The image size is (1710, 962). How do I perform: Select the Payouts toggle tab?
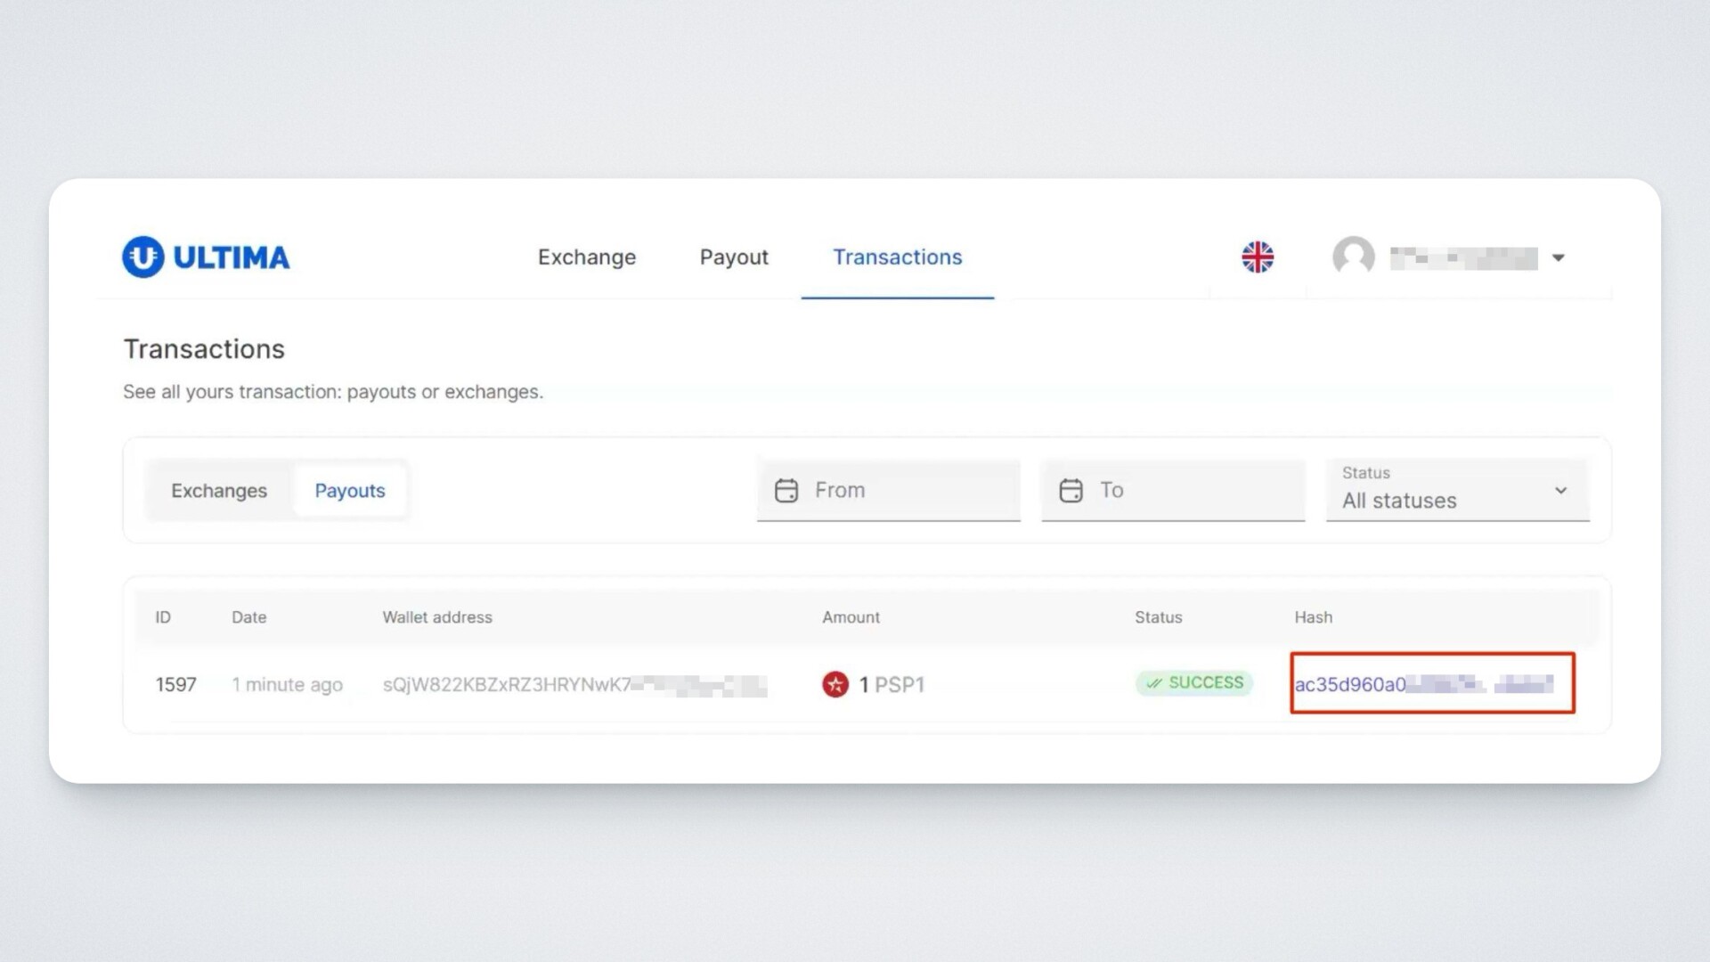click(x=350, y=491)
